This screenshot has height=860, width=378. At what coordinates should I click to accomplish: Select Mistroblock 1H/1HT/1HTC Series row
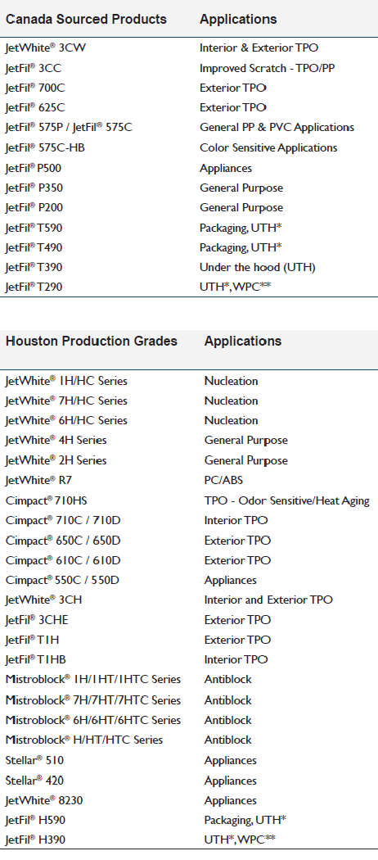[189, 679]
